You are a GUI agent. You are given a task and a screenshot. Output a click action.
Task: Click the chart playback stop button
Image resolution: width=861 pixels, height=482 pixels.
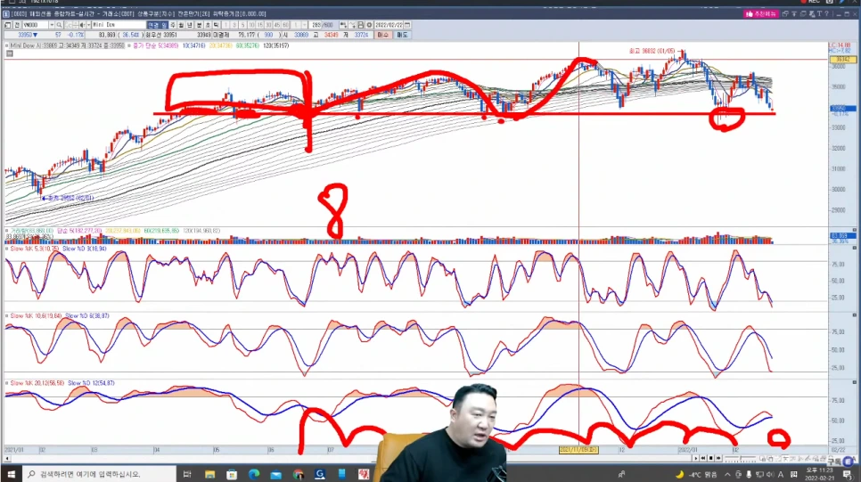point(710,458)
